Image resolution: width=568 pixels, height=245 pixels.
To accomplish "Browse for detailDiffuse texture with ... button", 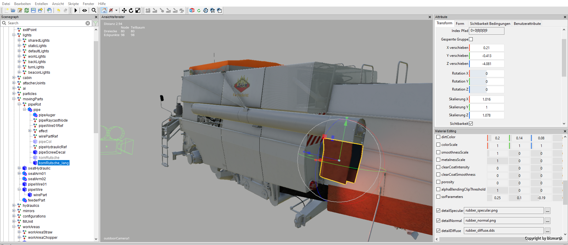I will pyautogui.click(x=548, y=231).
